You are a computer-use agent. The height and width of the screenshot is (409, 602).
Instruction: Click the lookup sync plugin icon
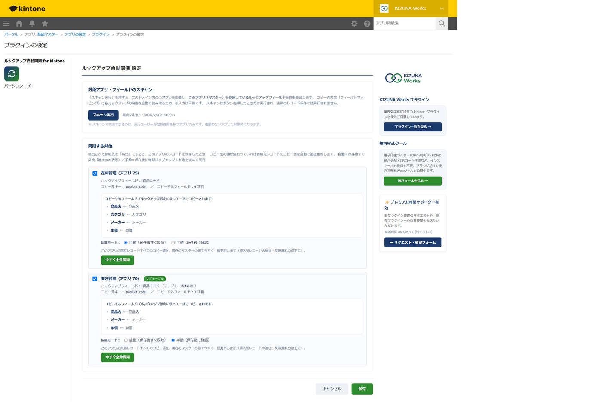(12, 74)
